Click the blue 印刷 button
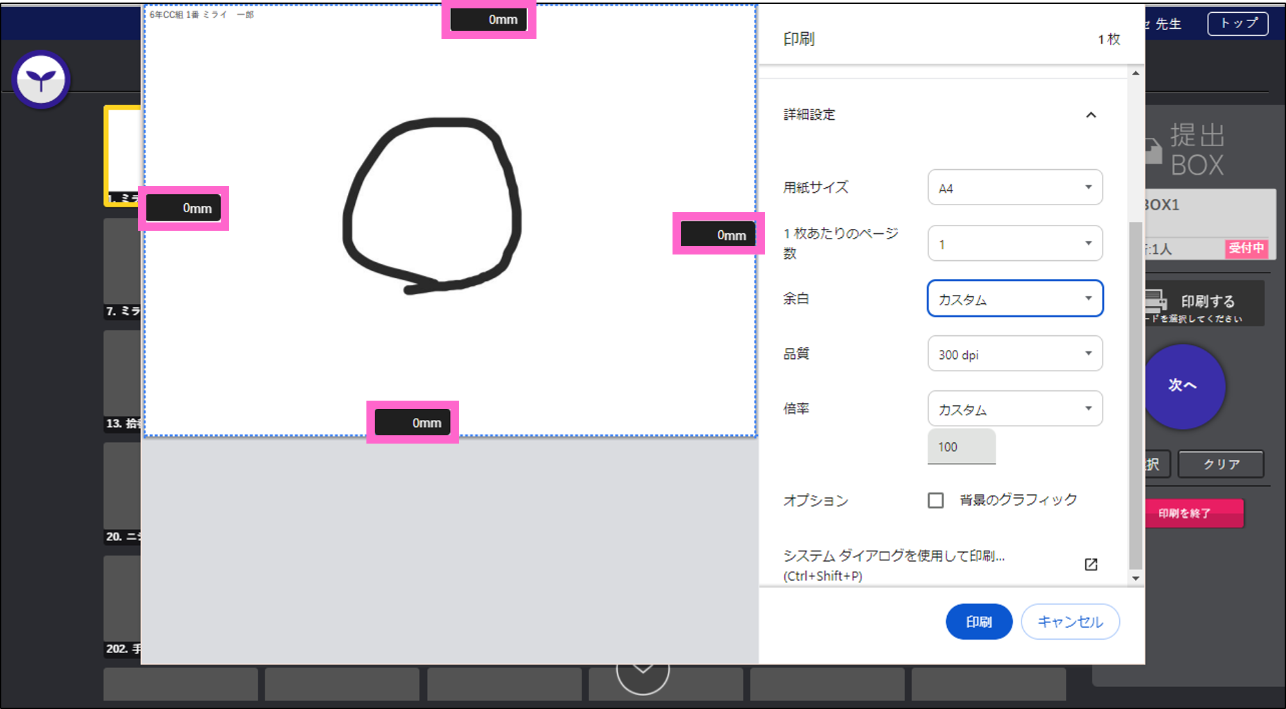Screen dimensions: 1286x709 [979, 621]
